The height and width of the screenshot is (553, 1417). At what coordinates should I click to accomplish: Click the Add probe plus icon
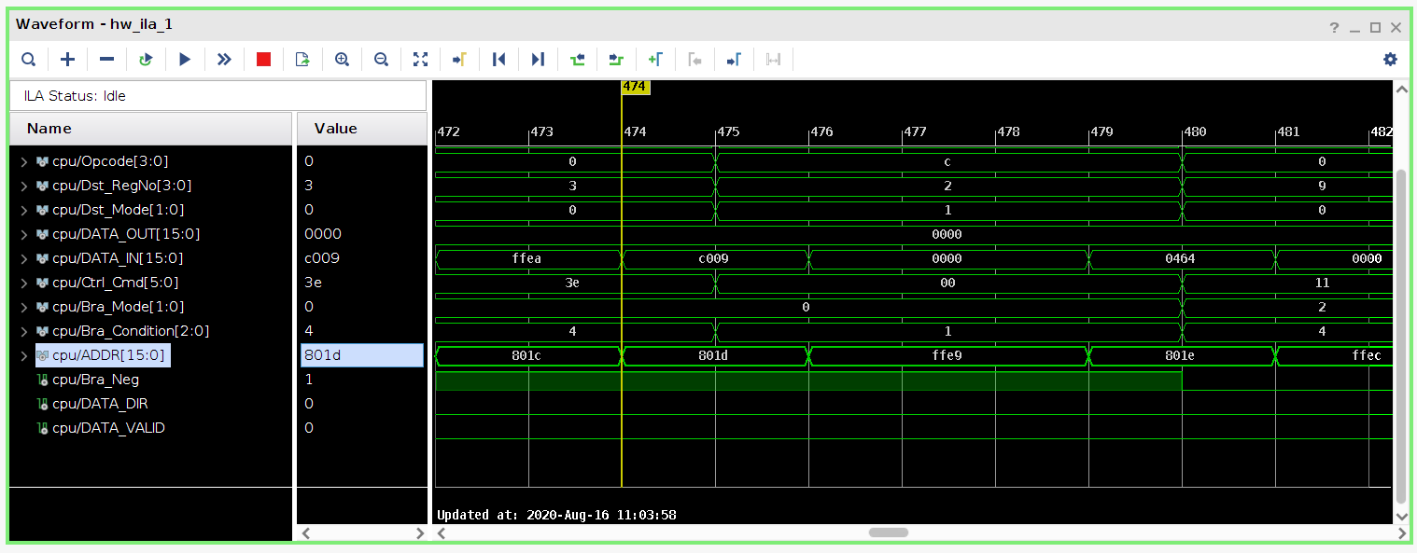point(67,60)
